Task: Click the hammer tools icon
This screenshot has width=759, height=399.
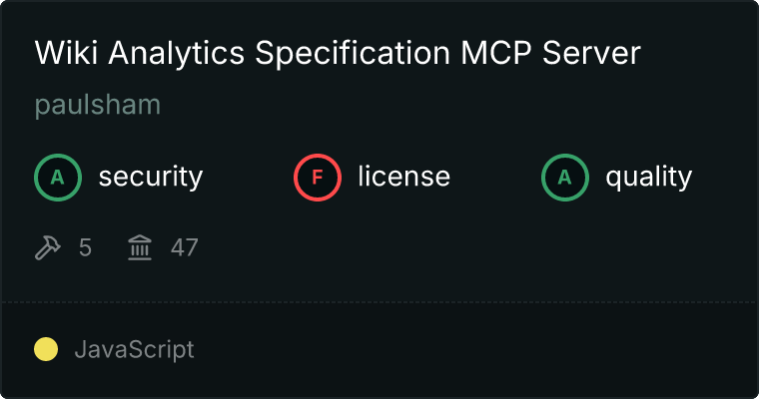Action: [48, 247]
